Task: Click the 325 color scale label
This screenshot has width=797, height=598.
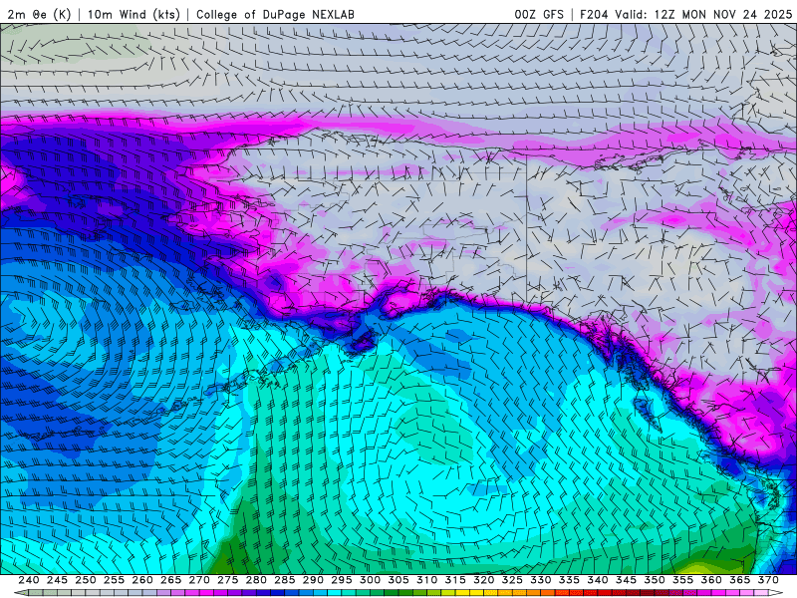Action: pos(512,580)
